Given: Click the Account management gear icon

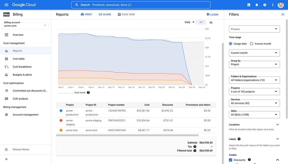Looking at the screenshot, I should pyautogui.click(x=6, y=115).
